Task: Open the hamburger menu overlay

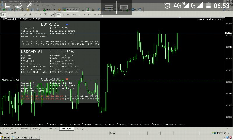Action: (109, 7)
